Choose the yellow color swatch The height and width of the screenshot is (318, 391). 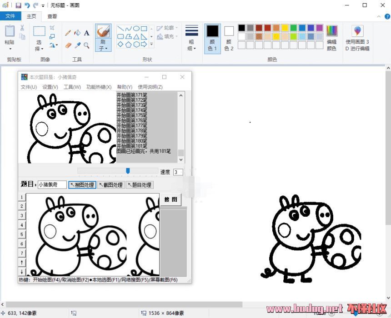point(285,28)
